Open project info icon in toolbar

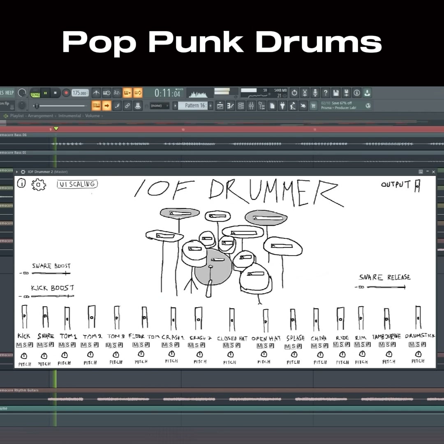tap(357, 92)
